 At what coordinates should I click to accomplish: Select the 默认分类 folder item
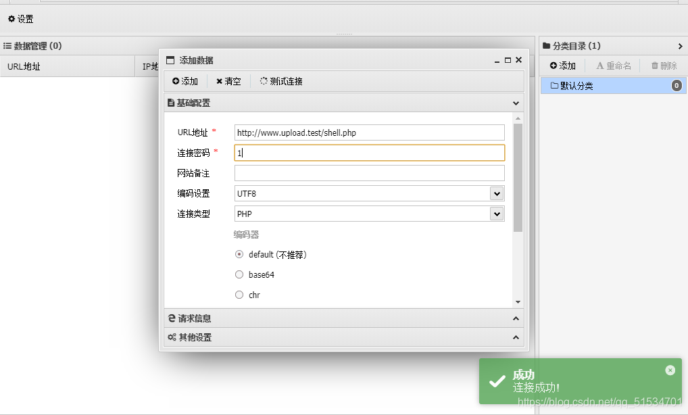click(613, 86)
